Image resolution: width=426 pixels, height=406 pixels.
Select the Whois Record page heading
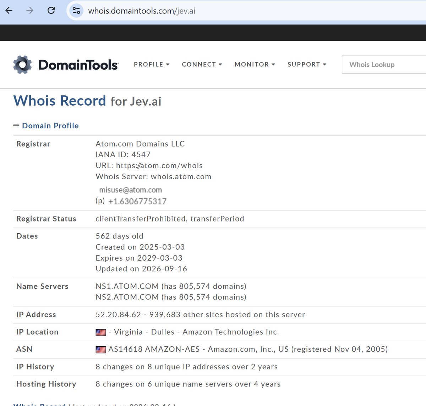pyautogui.click(x=87, y=101)
